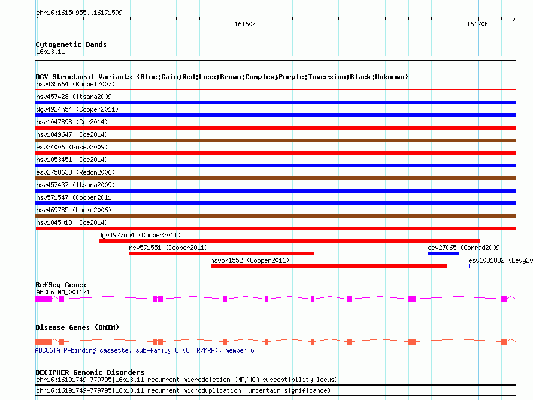533x400 pixels.
Task: Open the RefSeq Genes track title
Action: pos(60,285)
